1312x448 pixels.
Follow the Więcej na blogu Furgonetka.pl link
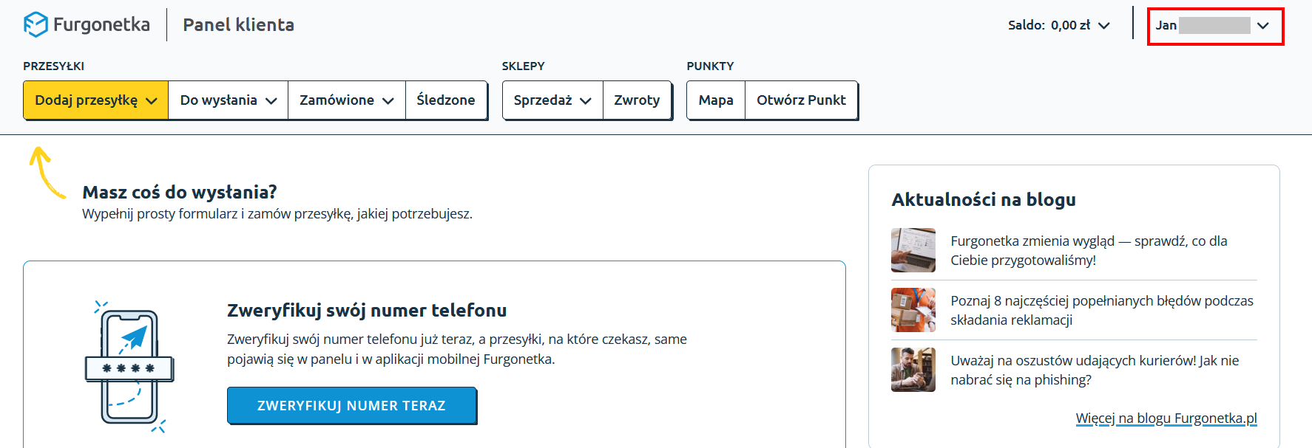click(x=1166, y=418)
